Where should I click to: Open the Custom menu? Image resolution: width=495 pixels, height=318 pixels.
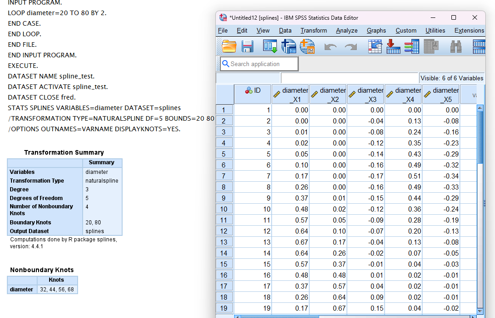(406, 31)
